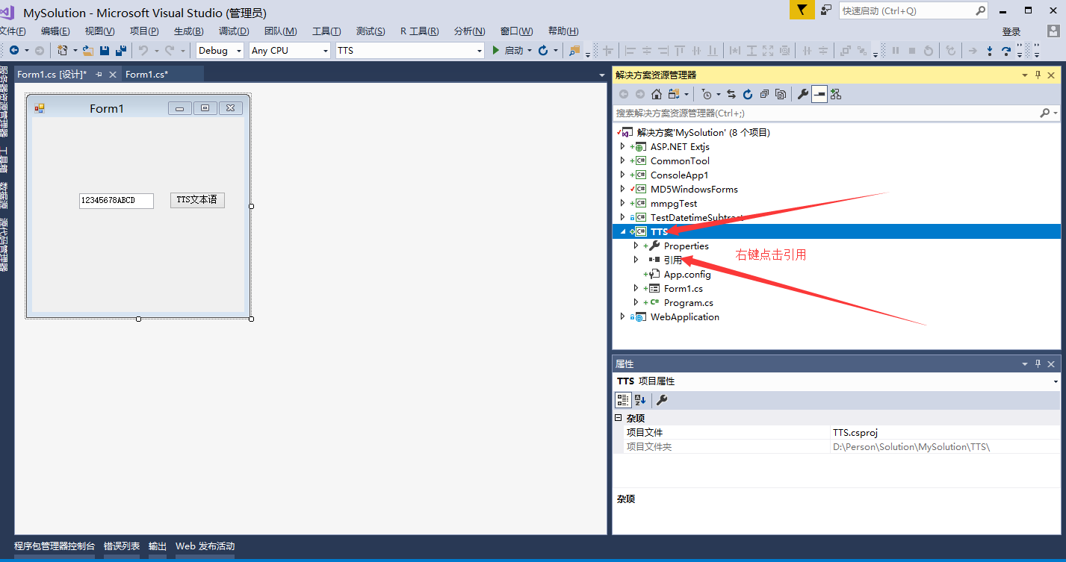
Task: Expand the CommonTool project node
Action: (623, 160)
